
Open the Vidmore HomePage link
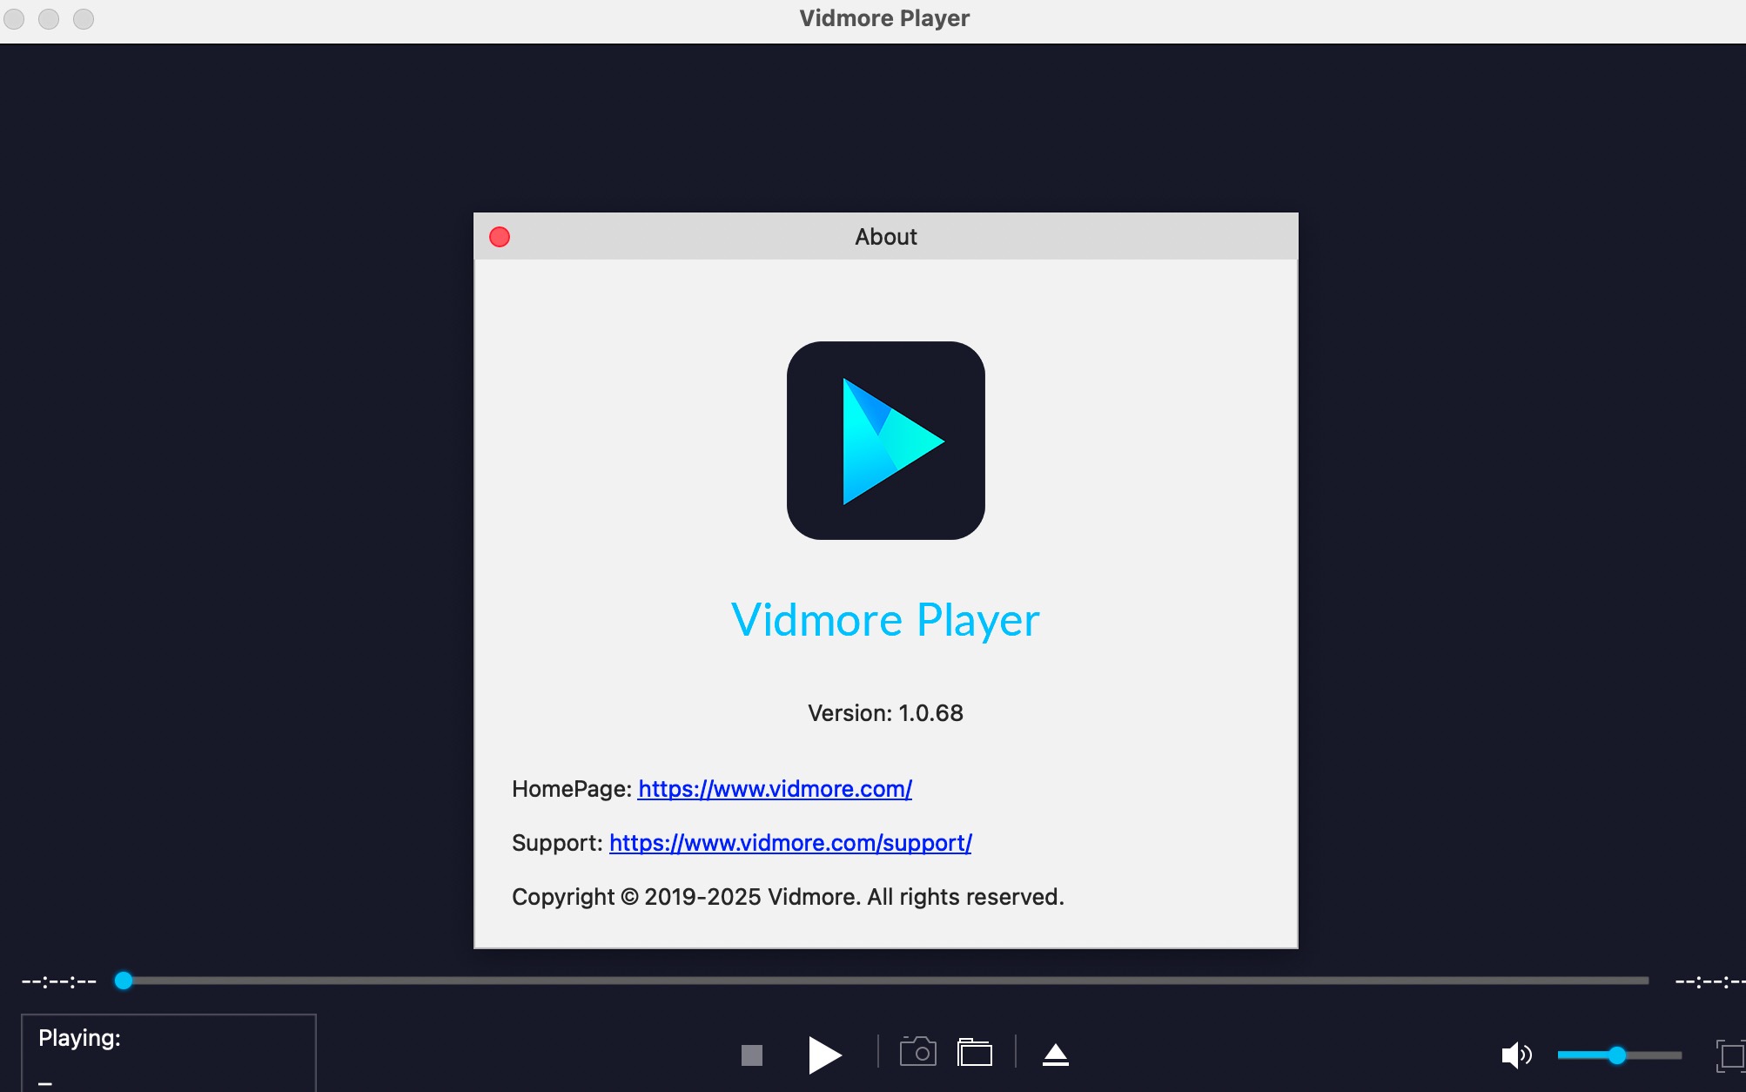[x=775, y=789]
